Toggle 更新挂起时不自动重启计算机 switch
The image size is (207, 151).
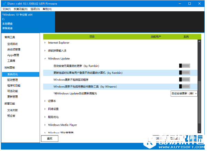pyautogui.click(x=185, y=73)
